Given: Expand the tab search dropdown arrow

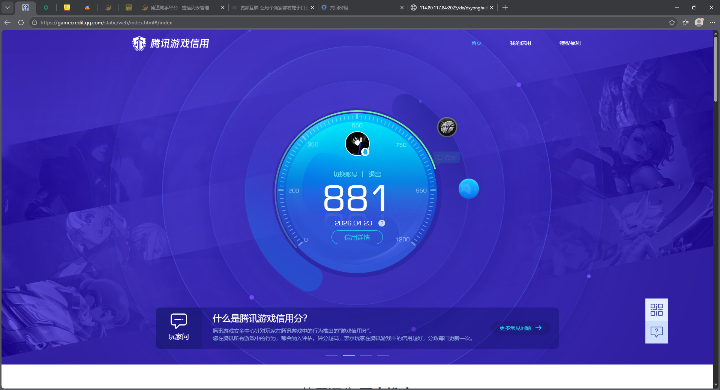Looking at the screenshot, I should (7, 7).
